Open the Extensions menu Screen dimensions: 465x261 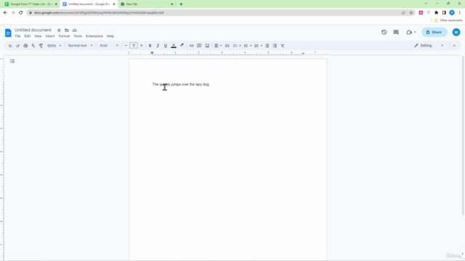point(94,36)
